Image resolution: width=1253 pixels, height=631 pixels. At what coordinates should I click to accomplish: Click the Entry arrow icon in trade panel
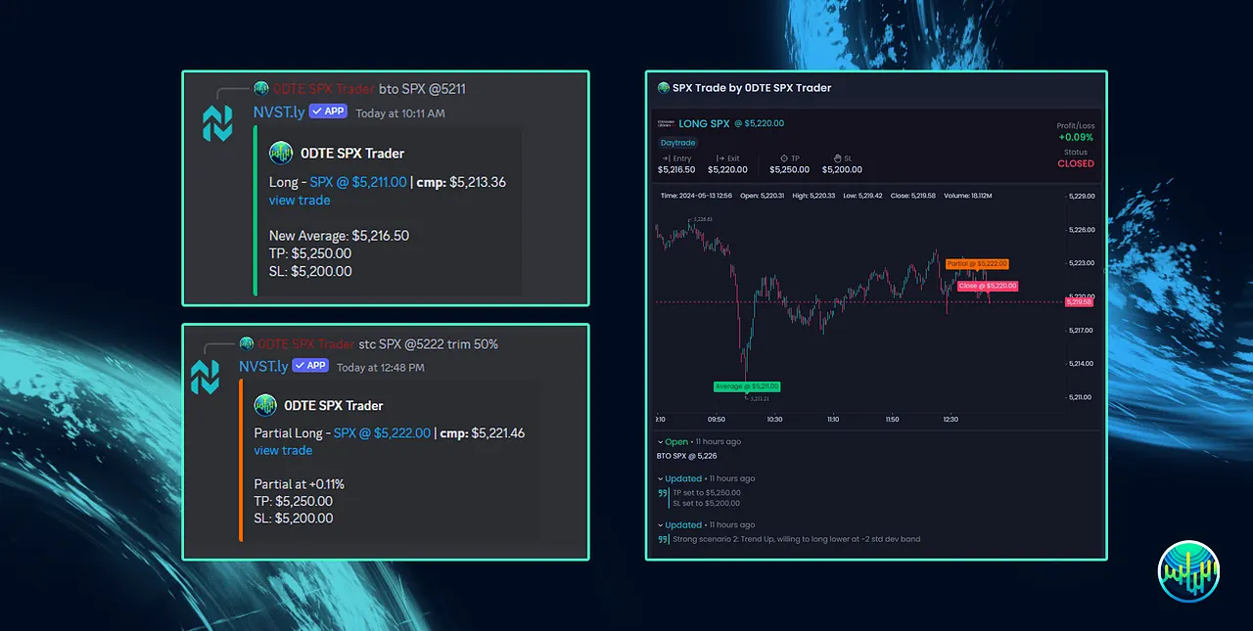pyautogui.click(x=666, y=158)
